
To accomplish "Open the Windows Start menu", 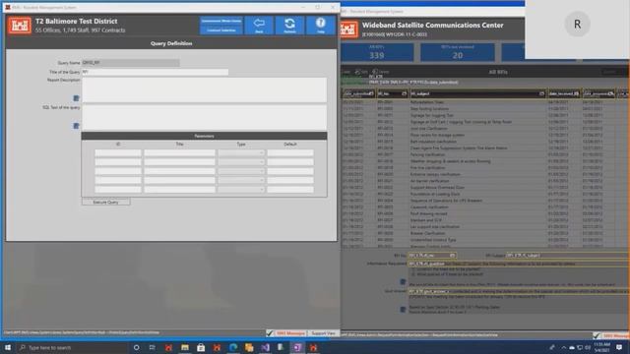I will (8, 347).
